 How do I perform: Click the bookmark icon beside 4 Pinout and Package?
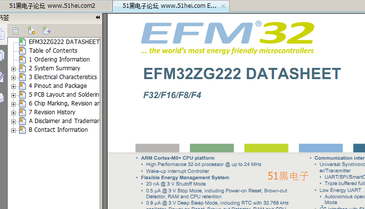pos(22,86)
